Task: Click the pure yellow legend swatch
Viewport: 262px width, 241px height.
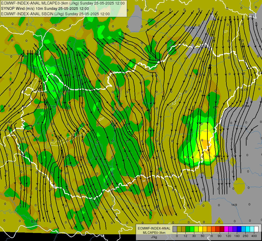Action: click(201, 229)
